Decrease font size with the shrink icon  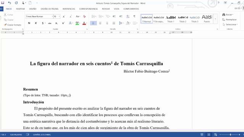coord(71,16)
